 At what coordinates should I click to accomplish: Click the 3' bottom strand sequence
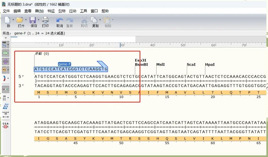[x=150, y=86]
